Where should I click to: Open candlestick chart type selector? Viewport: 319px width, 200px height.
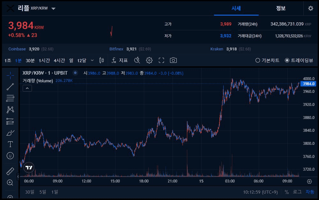tap(101, 60)
